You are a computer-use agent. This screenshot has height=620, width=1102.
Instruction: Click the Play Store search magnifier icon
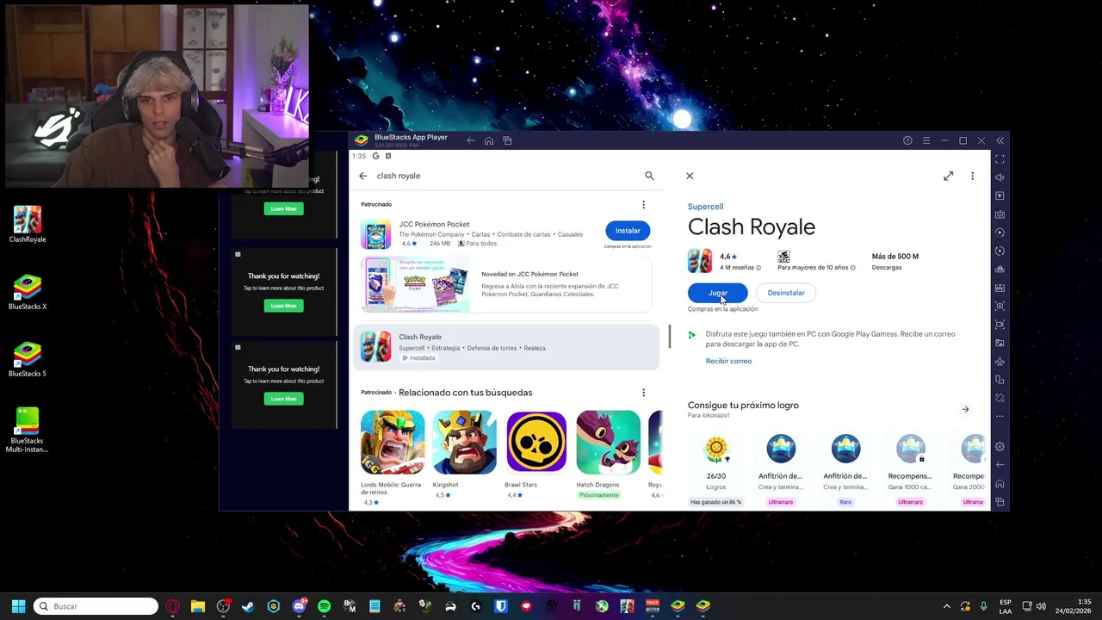649,176
